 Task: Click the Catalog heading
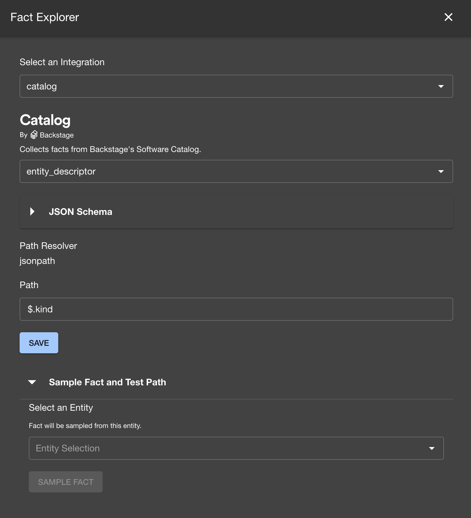point(45,120)
